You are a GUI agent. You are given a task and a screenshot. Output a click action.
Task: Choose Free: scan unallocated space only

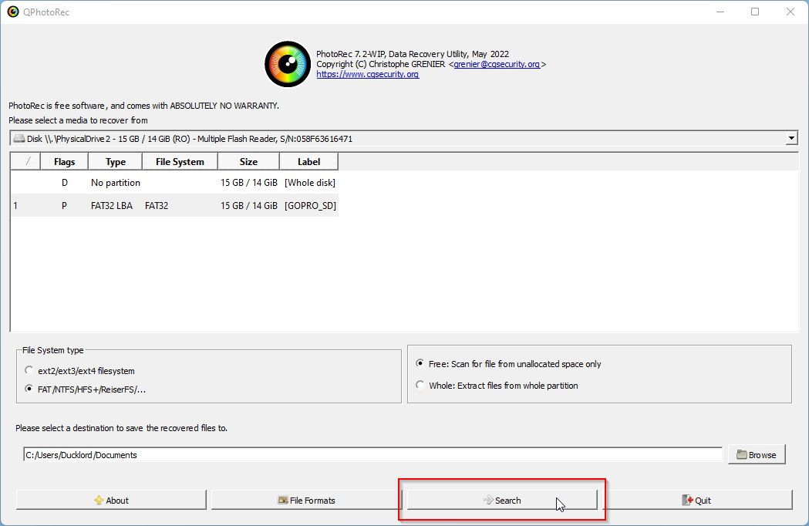point(508,364)
